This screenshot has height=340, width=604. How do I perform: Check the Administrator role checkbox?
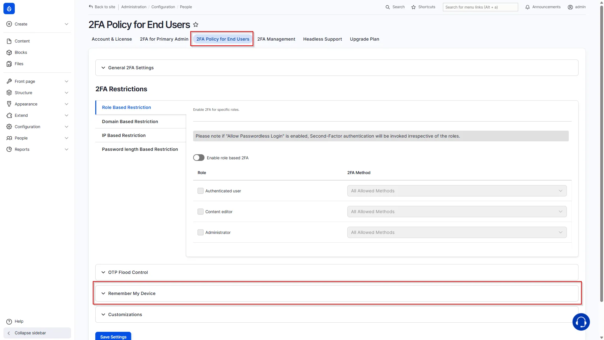coord(200,232)
